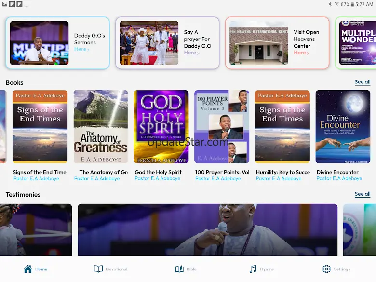Tap the Home icon in bottom navigation
This screenshot has width=376, height=282.
point(28,269)
